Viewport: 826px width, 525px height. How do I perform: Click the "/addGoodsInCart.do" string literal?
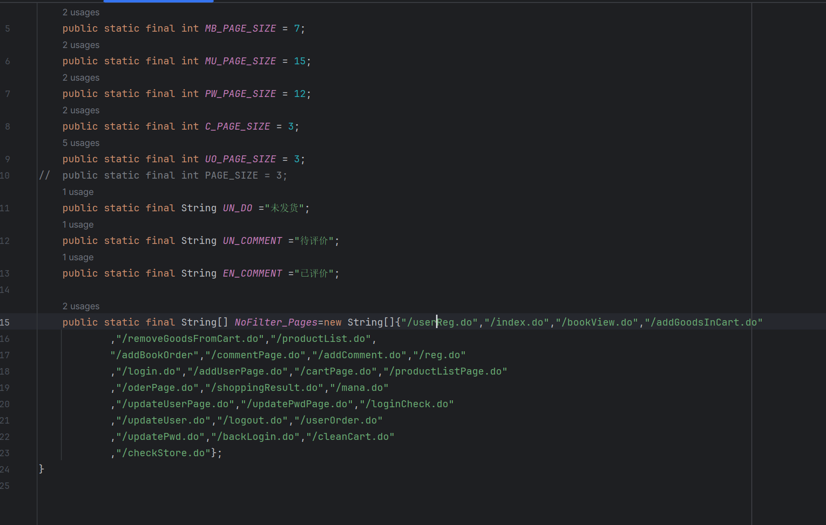pos(703,323)
